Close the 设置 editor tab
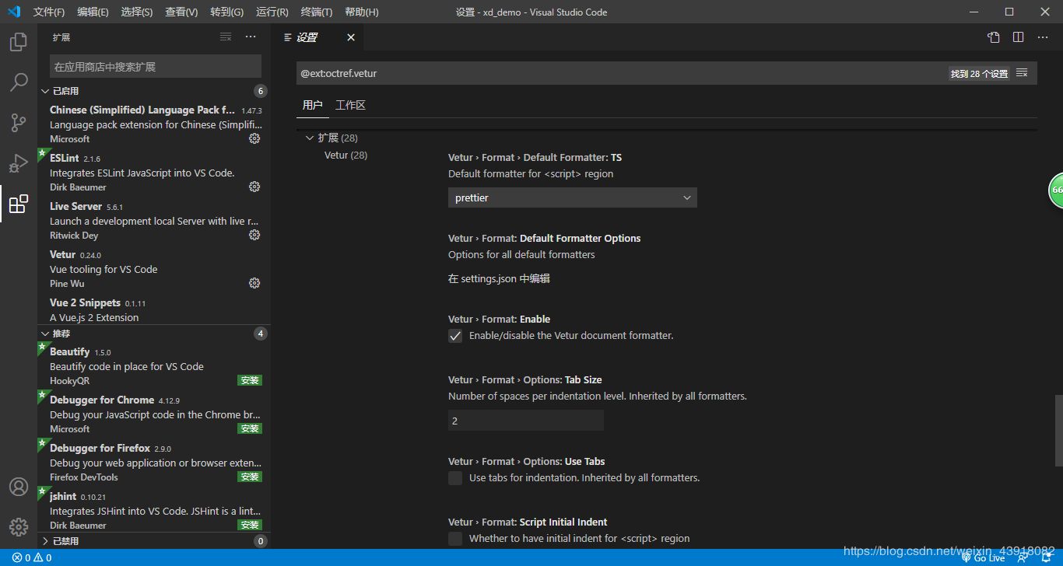Screen dimensions: 1063x566 [351, 37]
